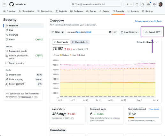Click the calendar icon in date picker
This screenshot has width=165, height=136.
point(122,32)
